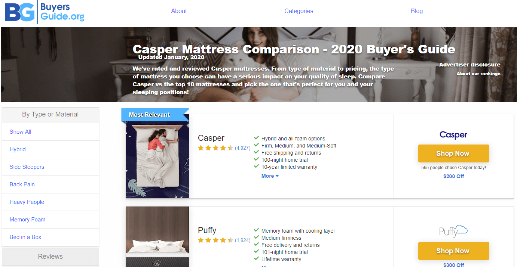Image resolution: width=517 pixels, height=267 pixels.
Task: Expand the More details under Casper
Action: 270,176
